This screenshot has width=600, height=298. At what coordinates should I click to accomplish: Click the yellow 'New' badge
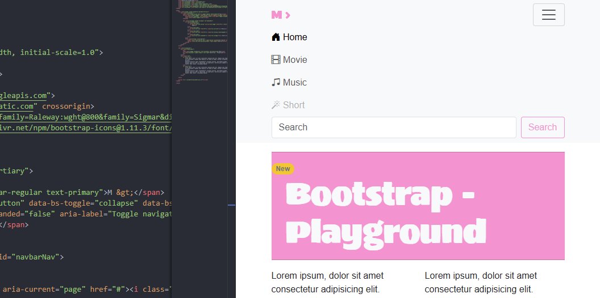[283, 169]
